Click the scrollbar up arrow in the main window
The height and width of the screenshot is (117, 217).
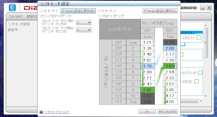pyautogui.click(x=206, y=25)
